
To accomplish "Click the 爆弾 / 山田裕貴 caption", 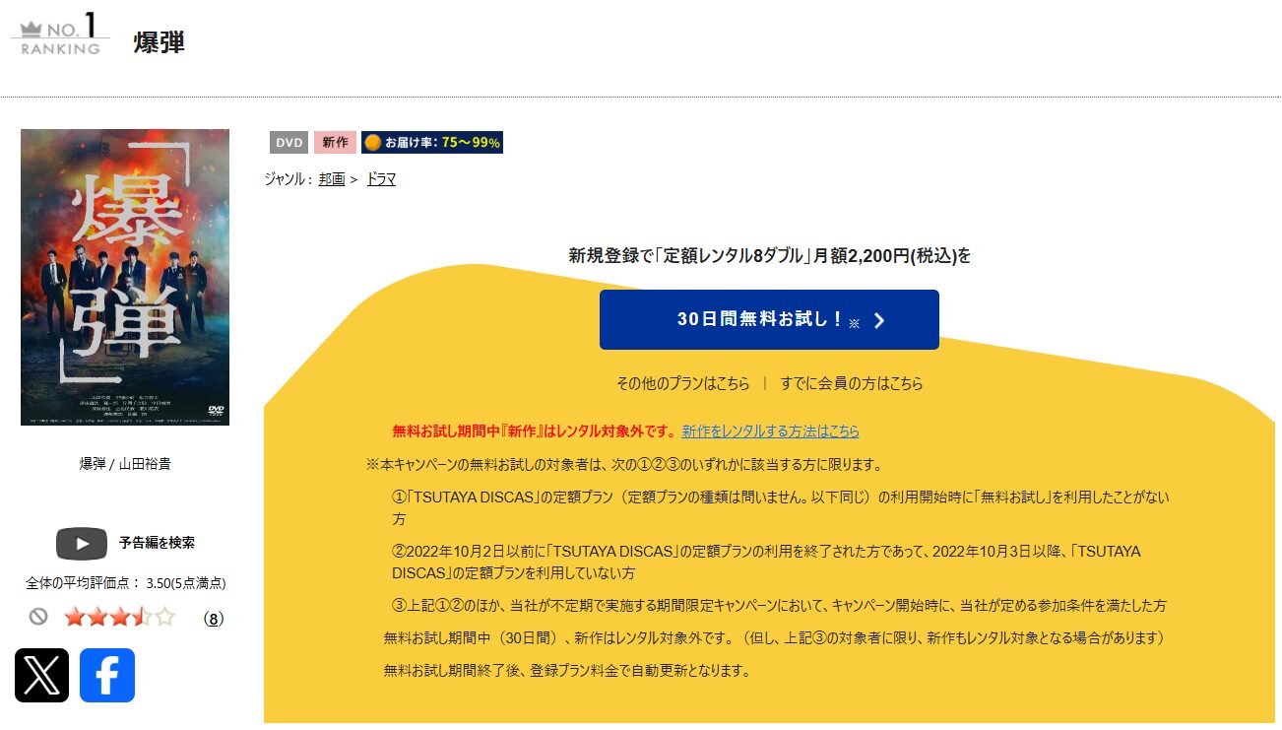I will coord(125,464).
